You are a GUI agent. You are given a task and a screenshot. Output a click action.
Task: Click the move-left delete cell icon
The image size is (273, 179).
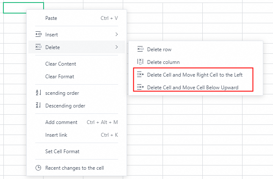[x=141, y=75]
